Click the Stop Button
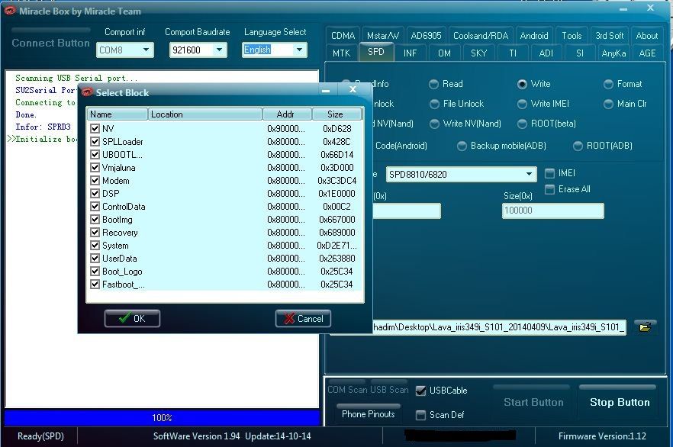This screenshot has height=447, width=673. pyautogui.click(x=620, y=402)
